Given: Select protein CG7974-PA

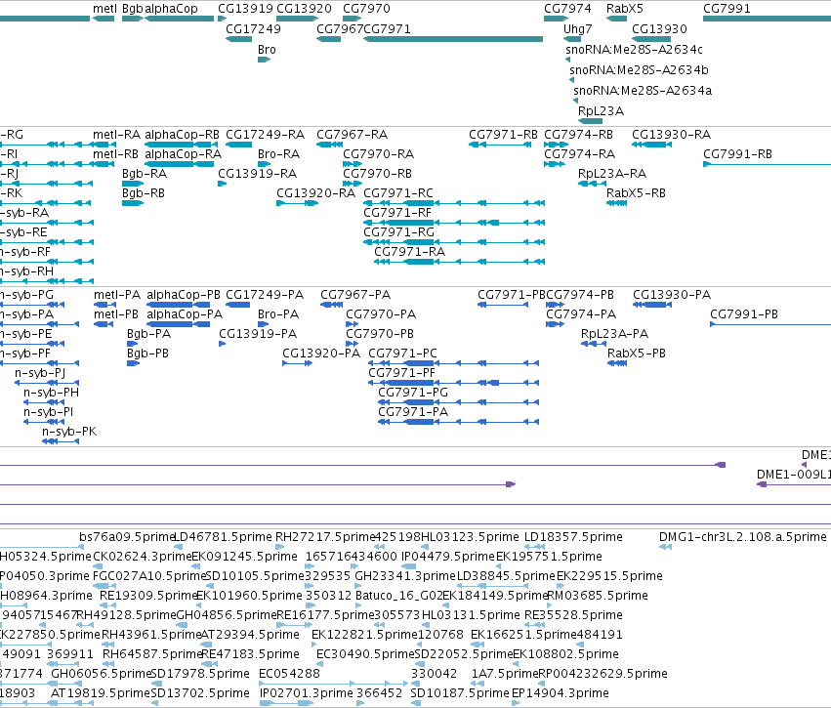Looking at the screenshot, I should pyautogui.click(x=555, y=324).
